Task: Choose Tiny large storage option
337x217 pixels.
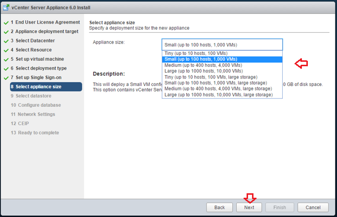Action: coord(222,77)
